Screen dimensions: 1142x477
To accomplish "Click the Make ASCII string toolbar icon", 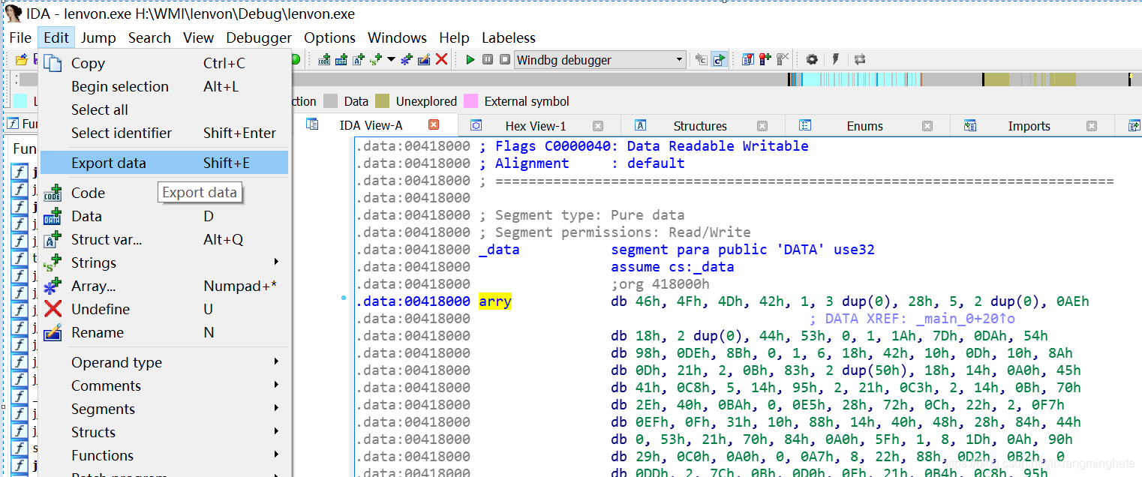I will point(359,59).
